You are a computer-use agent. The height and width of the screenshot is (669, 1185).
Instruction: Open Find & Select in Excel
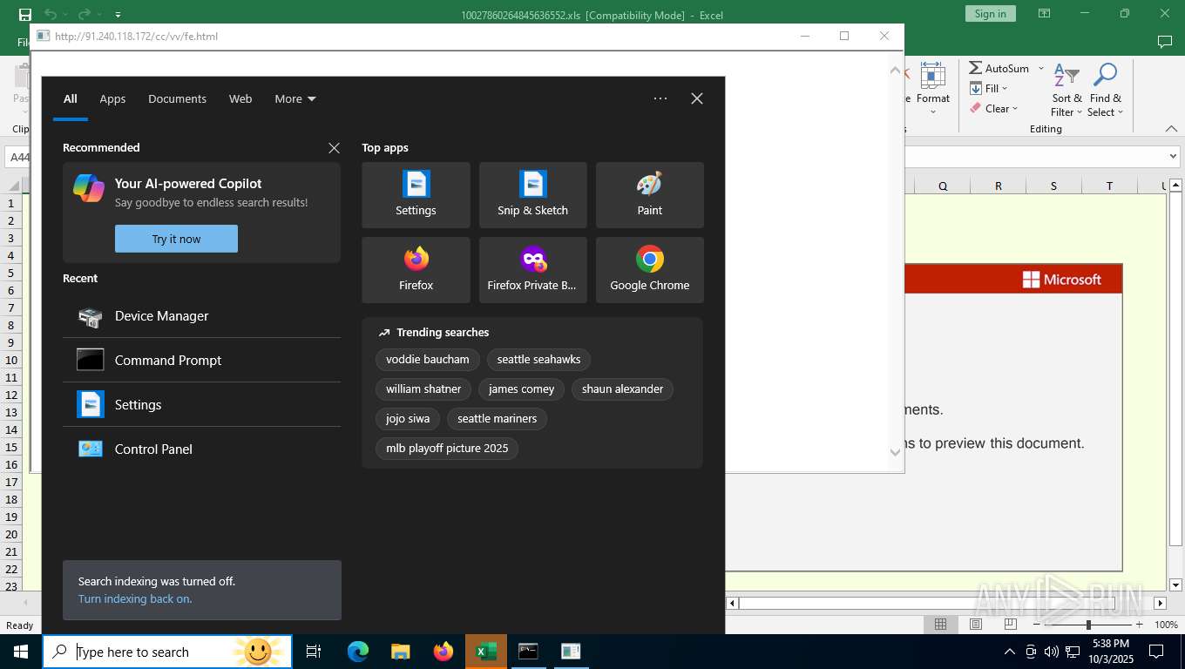(1105, 89)
